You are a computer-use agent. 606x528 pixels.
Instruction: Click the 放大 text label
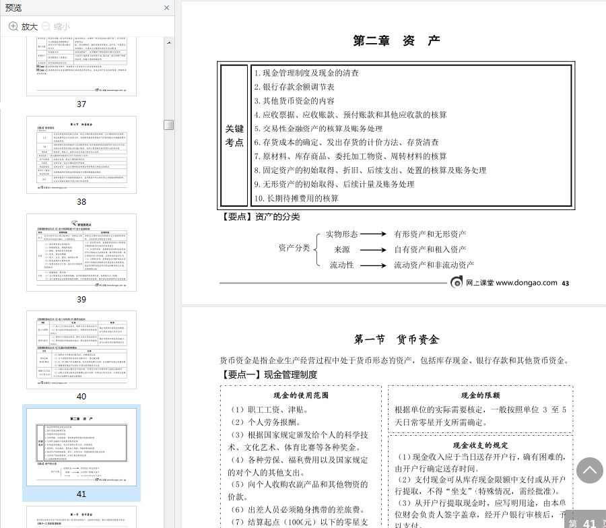click(30, 27)
